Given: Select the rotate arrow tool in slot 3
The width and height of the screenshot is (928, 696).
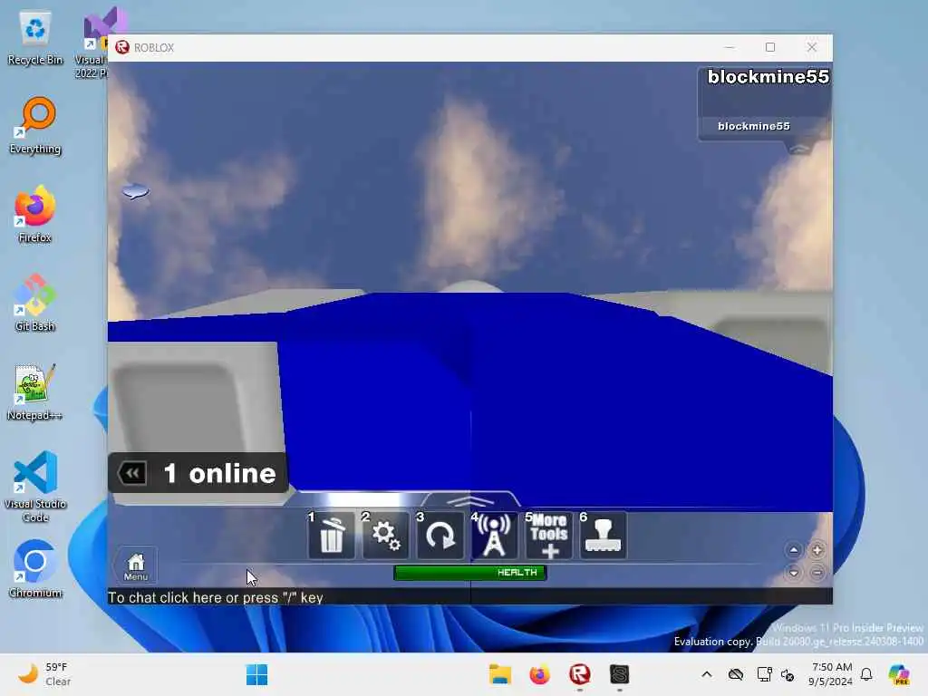Looking at the screenshot, I should [440, 535].
